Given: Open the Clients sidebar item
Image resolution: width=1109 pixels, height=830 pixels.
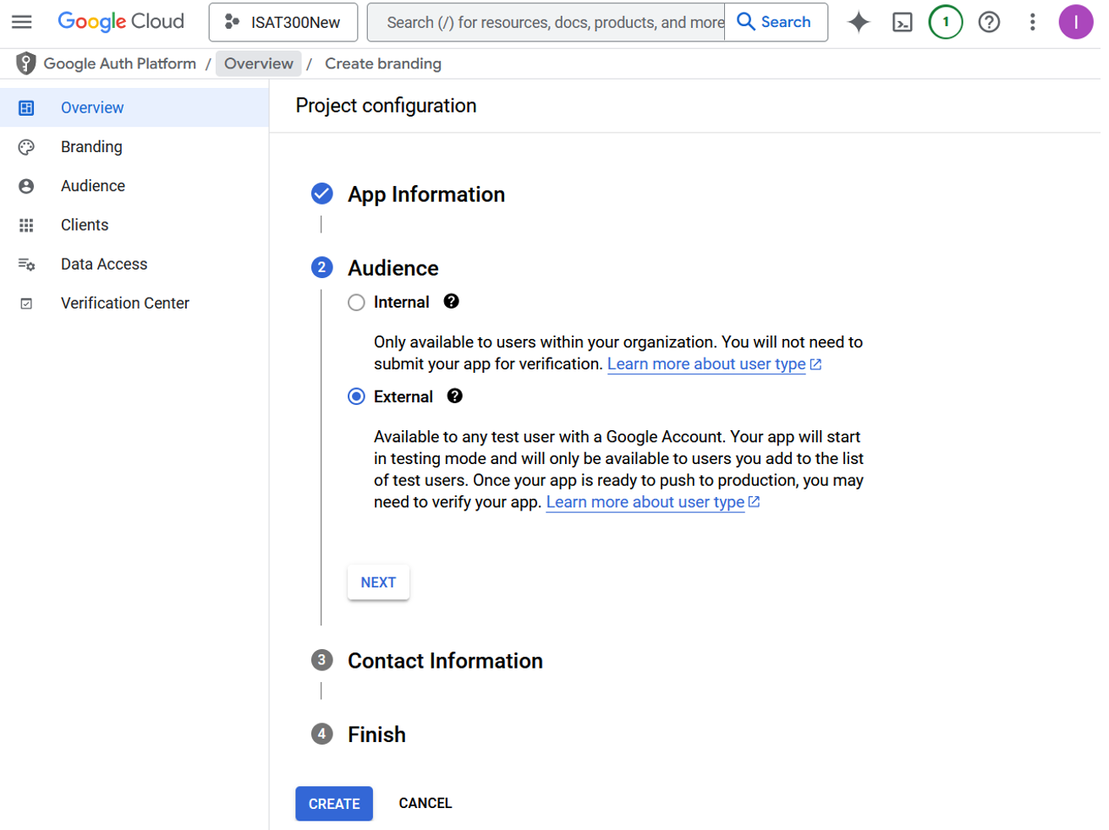Looking at the screenshot, I should [x=135, y=225].
